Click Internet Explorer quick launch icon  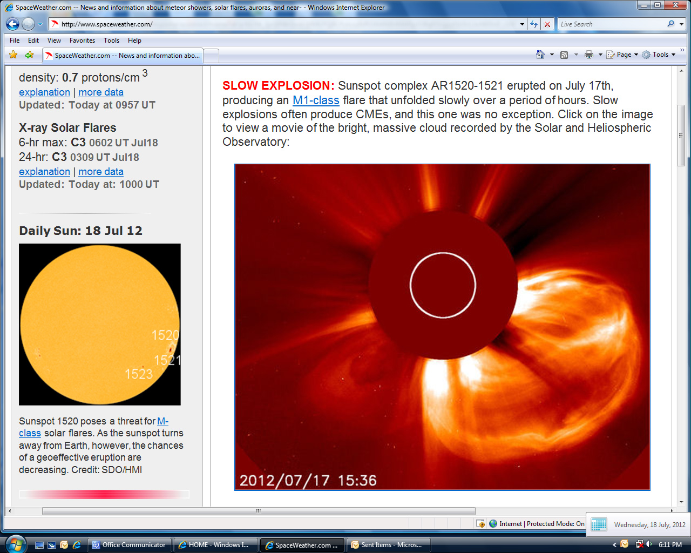tap(77, 545)
